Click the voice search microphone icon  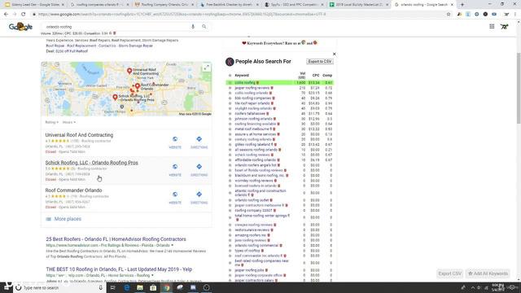pyautogui.click(x=193, y=27)
